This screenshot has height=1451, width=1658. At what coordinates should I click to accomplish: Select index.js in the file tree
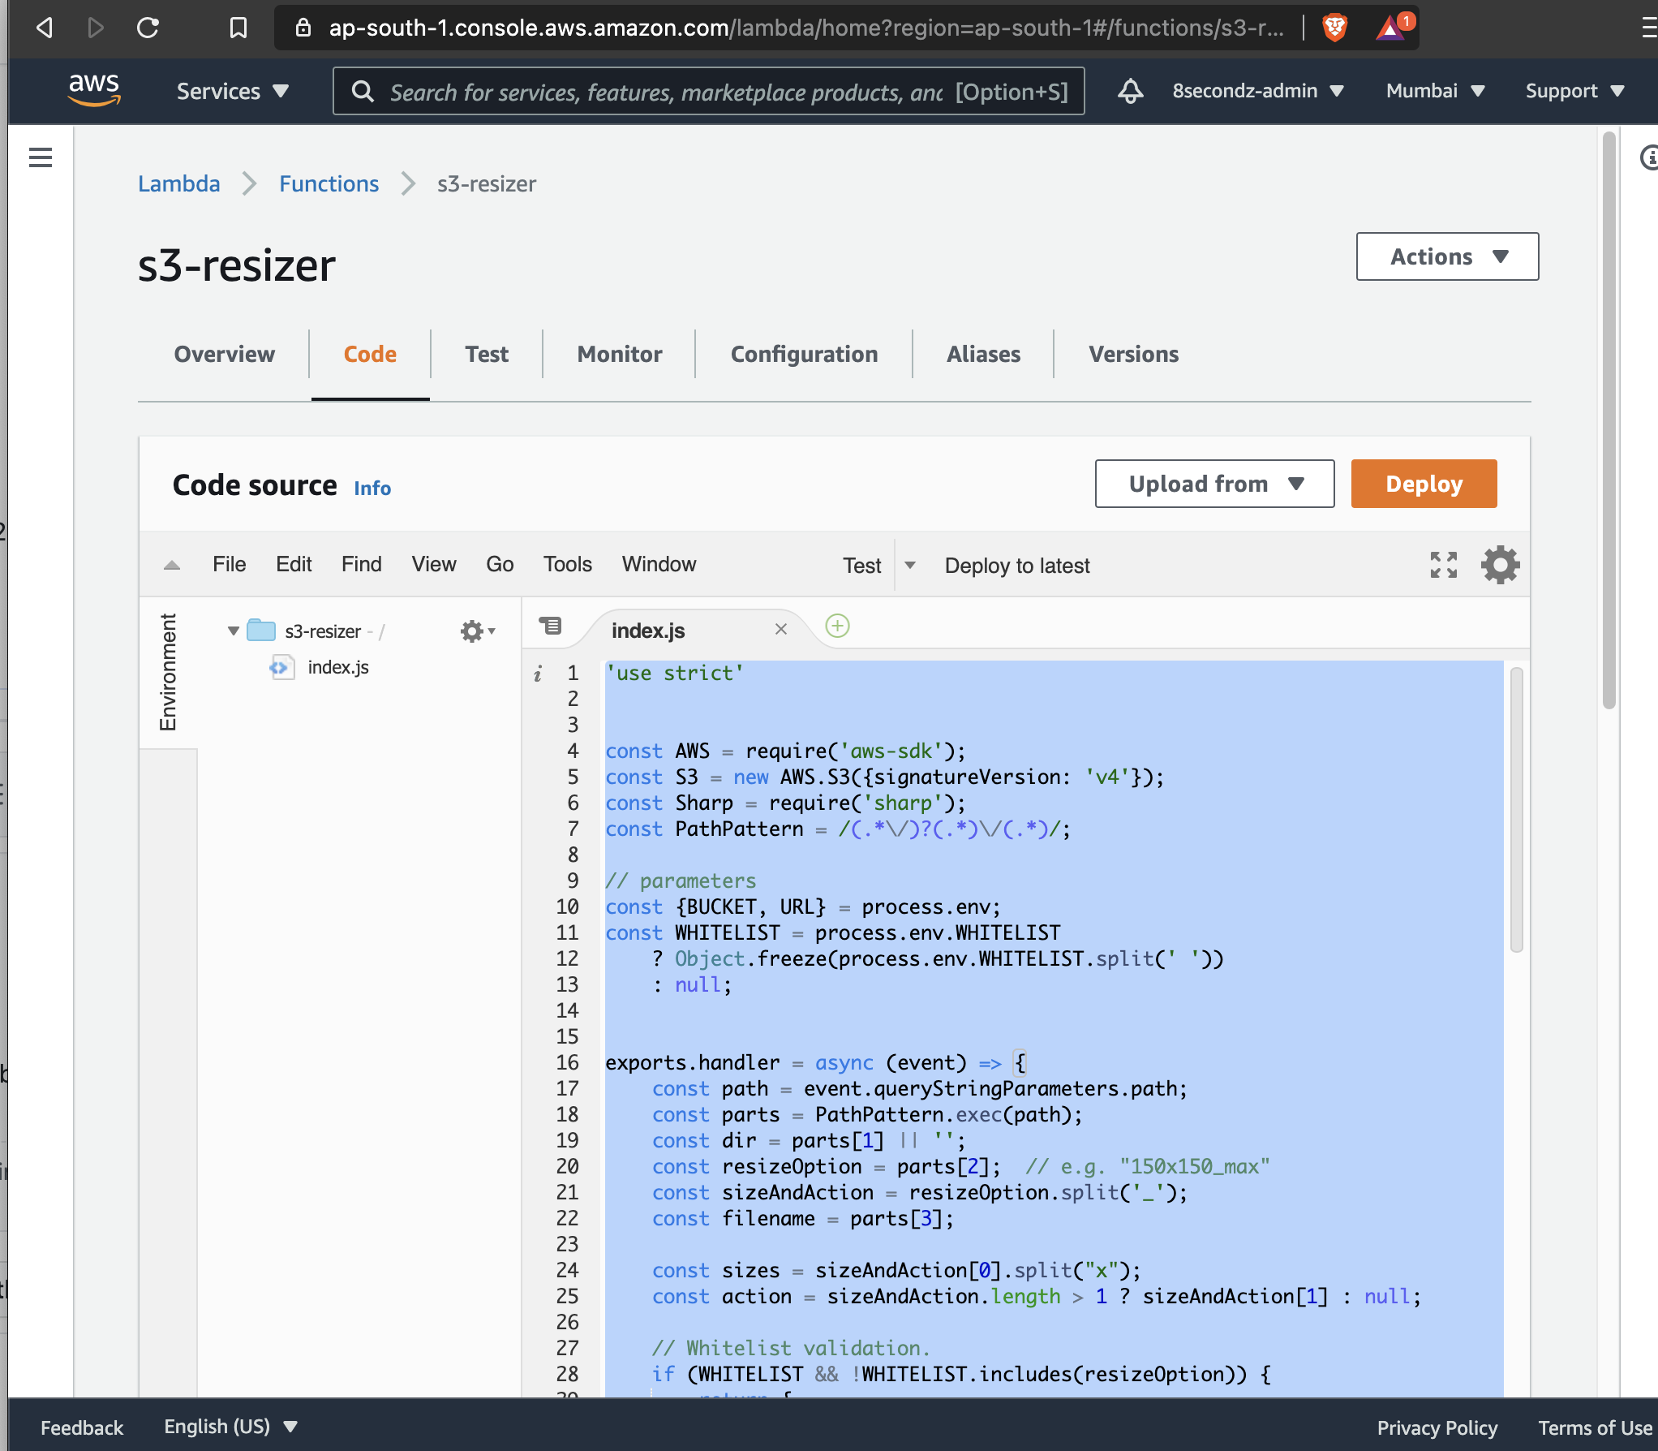tap(337, 667)
